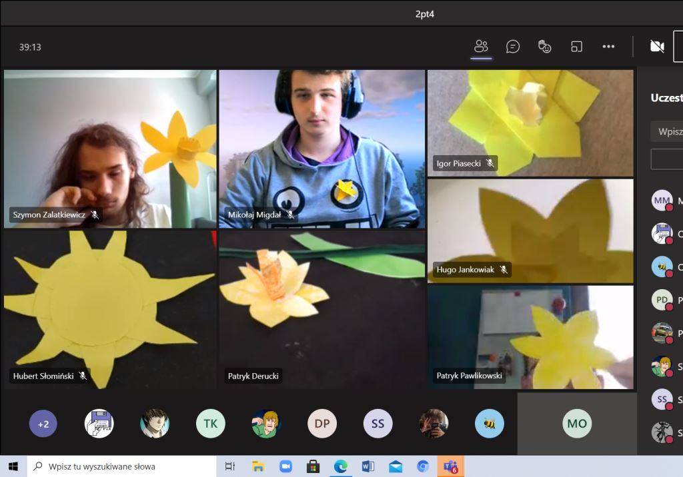Open the meeting chat icon
The image size is (683, 477).
[513, 47]
